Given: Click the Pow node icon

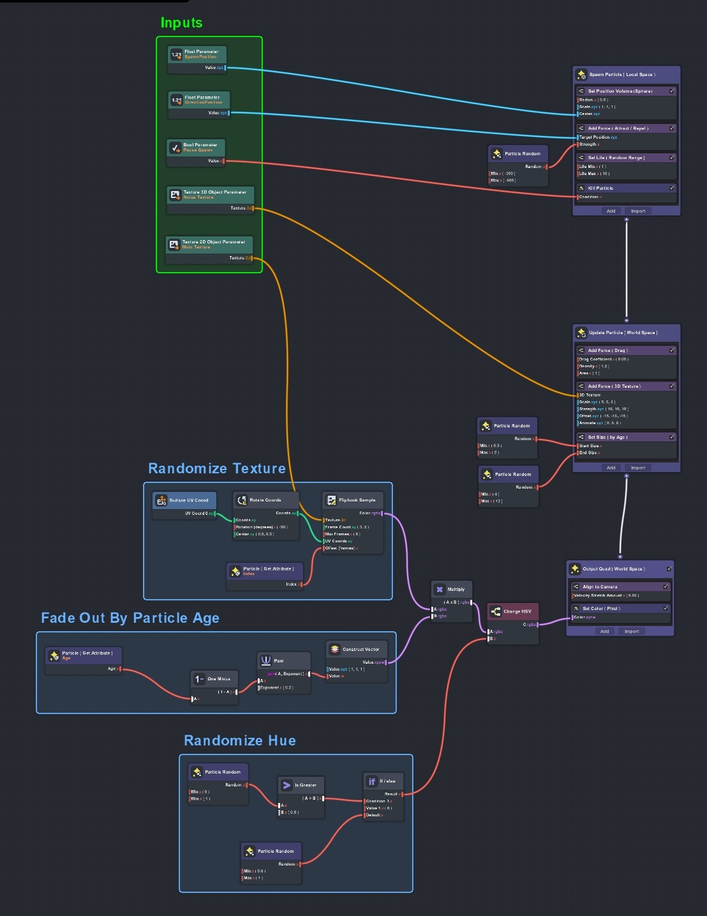Looking at the screenshot, I should 266,660.
